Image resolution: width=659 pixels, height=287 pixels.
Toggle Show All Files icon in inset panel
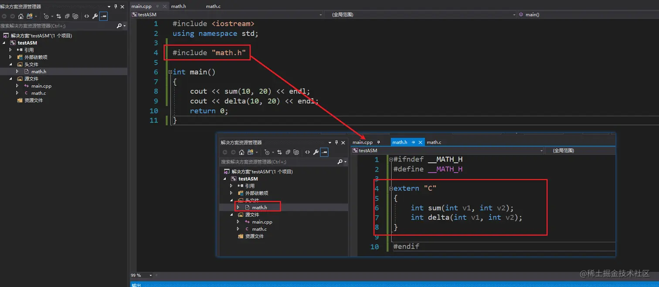296,152
